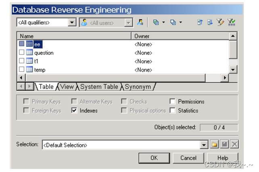Screen dimensions: 259x172
Task: Open the All qualifiers dropdown
Action: pos(72,22)
